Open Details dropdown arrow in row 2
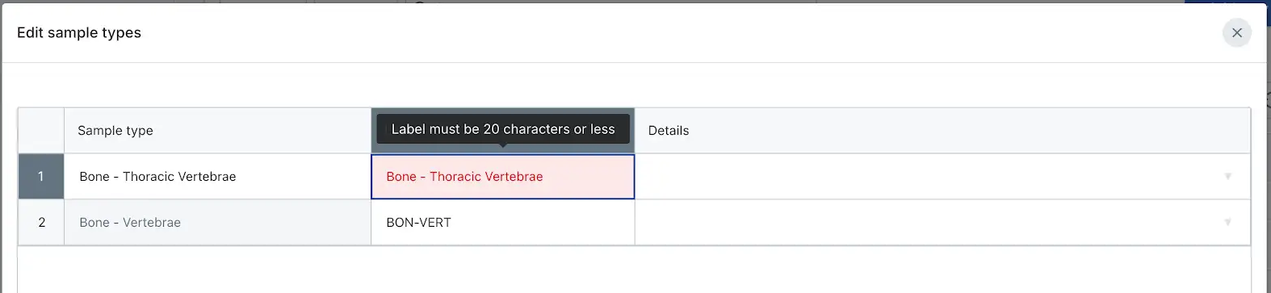Viewport: 1271px width, 293px height. pyautogui.click(x=1227, y=222)
